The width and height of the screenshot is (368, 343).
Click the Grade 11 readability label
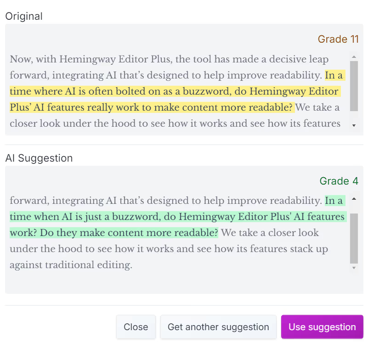(338, 39)
